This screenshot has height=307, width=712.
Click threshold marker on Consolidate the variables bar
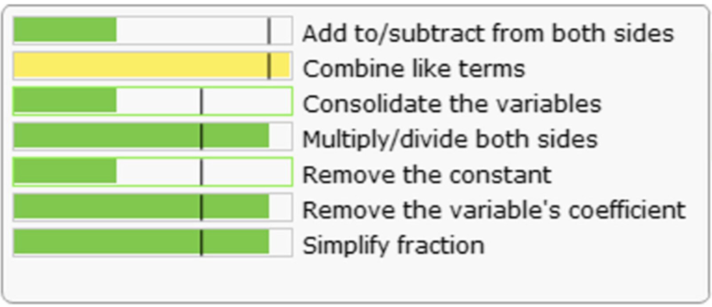[201, 101]
